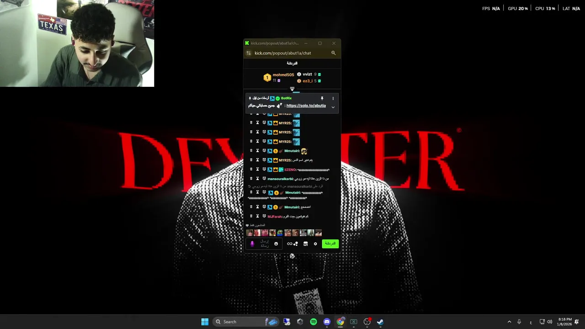The image size is (585, 329).
Task: Click the taskbar Search box
Action: pos(246,322)
